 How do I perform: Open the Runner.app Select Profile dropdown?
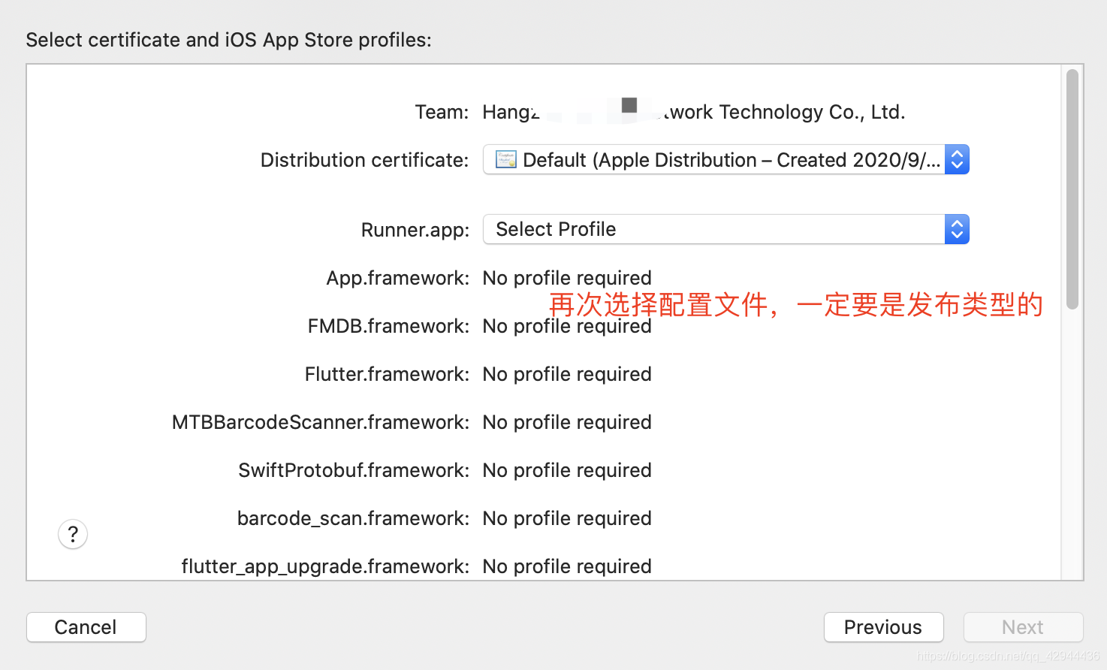pyautogui.click(x=725, y=229)
